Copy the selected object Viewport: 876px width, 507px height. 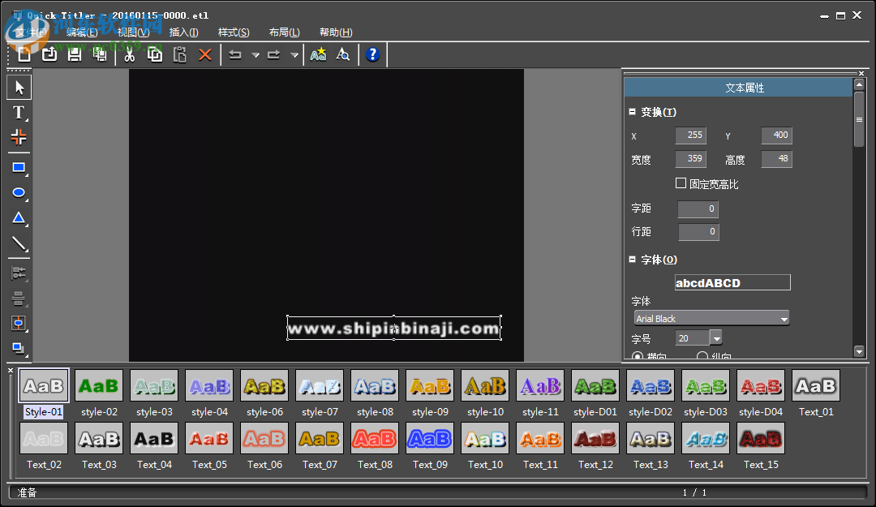click(155, 55)
